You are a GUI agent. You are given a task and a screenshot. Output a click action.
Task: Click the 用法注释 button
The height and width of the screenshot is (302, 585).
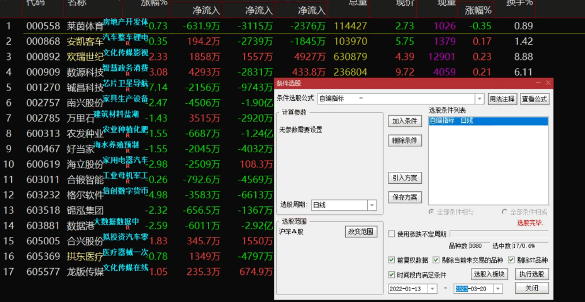[503, 99]
